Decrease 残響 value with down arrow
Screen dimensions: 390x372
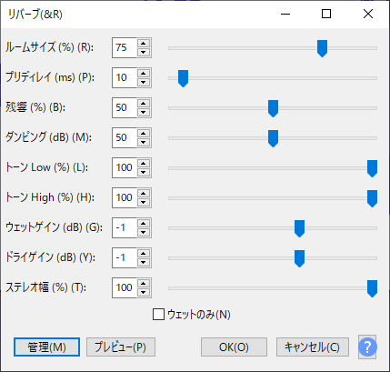(x=144, y=112)
